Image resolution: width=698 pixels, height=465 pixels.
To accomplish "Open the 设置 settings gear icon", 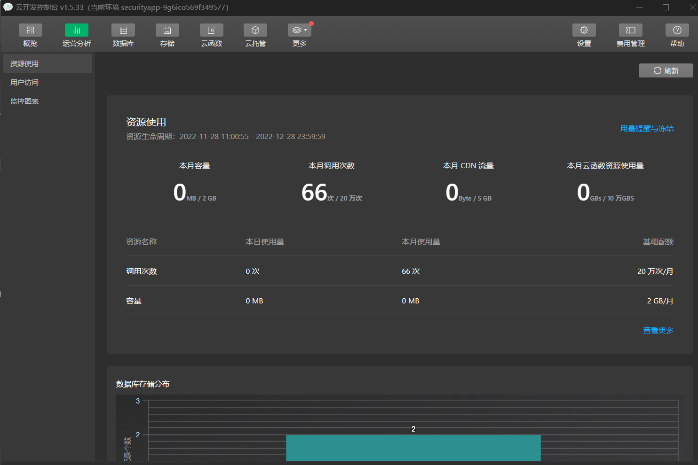I will click(584, 30).
